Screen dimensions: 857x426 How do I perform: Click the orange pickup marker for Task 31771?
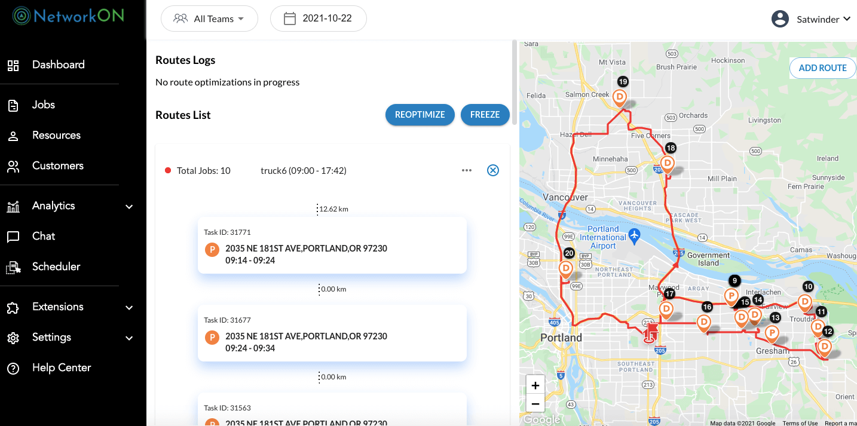coord(212,249)
